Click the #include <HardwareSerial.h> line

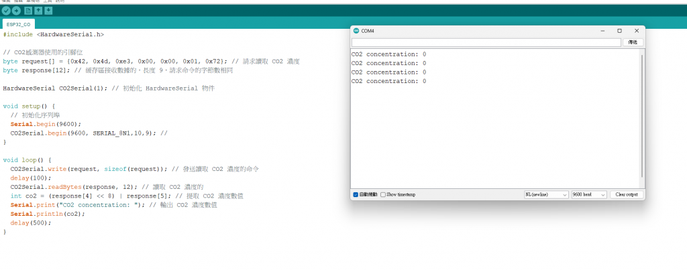click(x=54, y=34)
